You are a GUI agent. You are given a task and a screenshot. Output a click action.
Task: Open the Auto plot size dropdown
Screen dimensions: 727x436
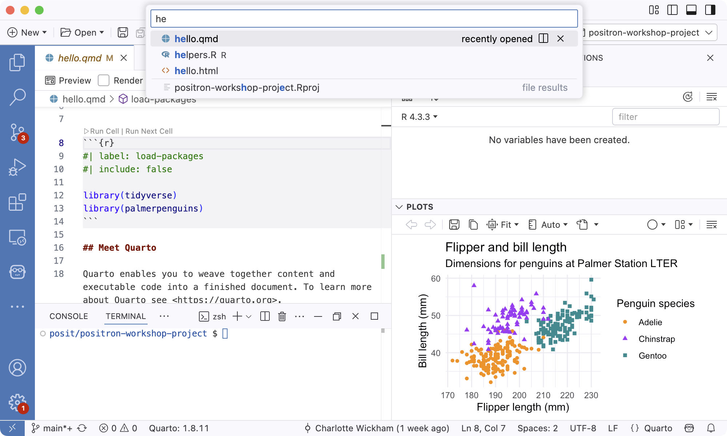click(x=548, y=225)
